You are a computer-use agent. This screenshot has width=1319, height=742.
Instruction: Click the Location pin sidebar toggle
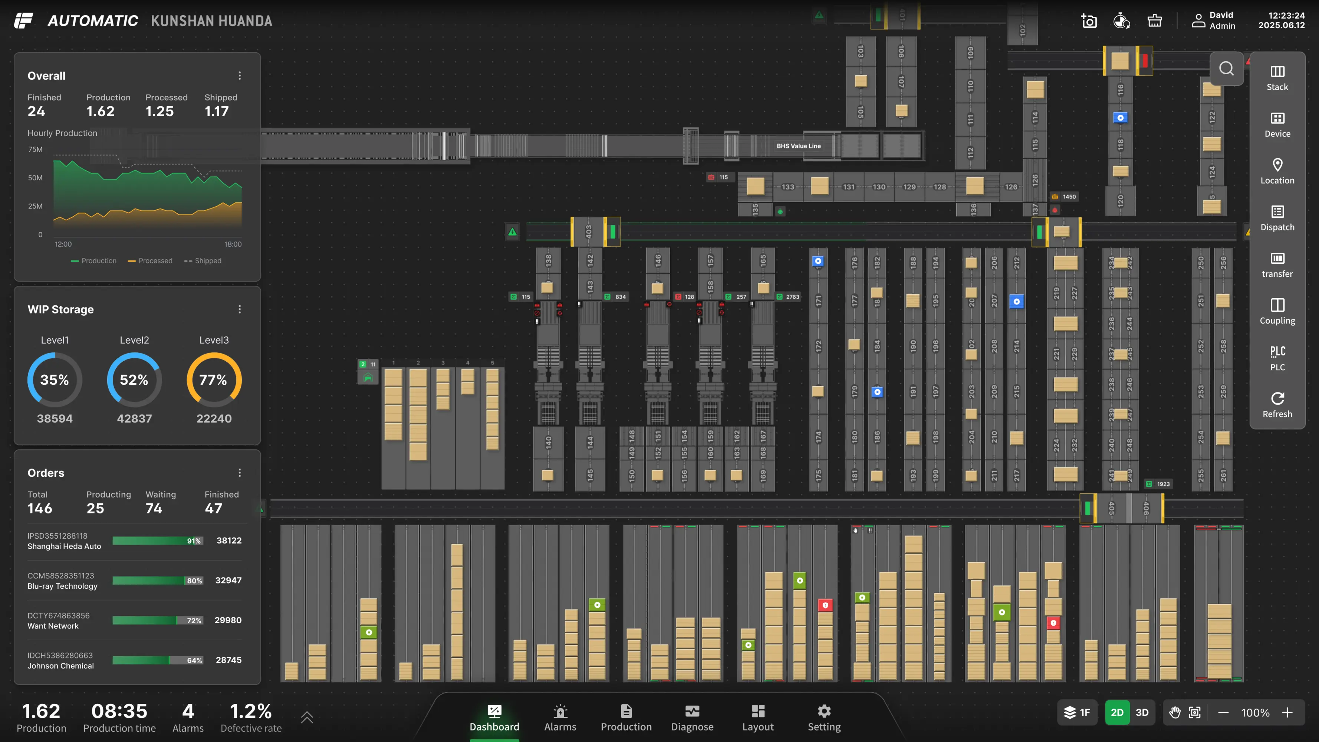(x=1277, y=171)
